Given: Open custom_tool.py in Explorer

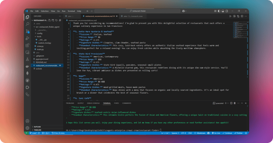Looking at the screenshot, I should click(45, 43).
